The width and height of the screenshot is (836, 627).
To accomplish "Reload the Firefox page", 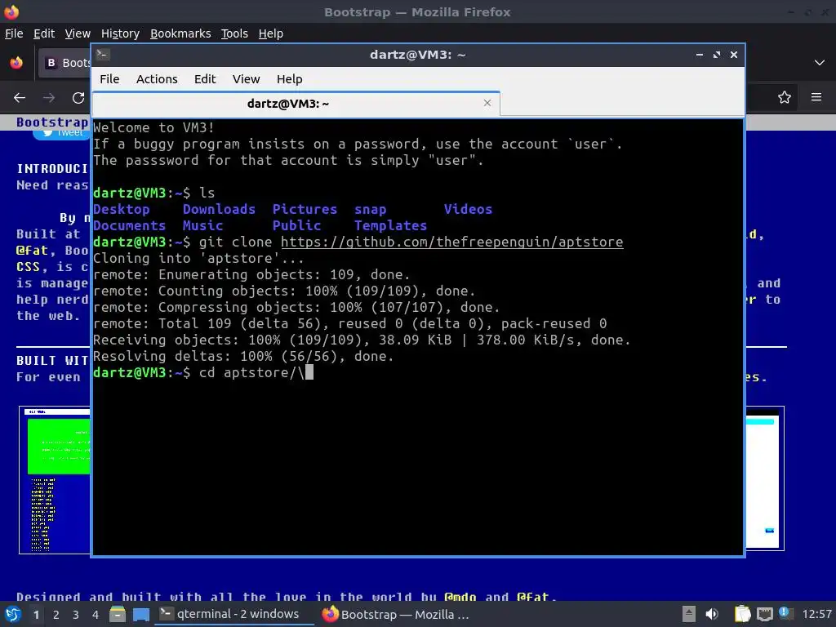I will (78, 98).
